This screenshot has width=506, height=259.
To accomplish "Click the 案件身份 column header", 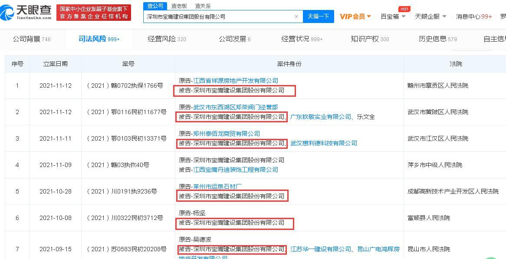I will pyautogui.click(x=289, y=64).
